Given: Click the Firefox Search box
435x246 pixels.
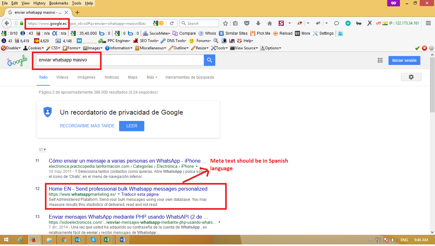Looking at the screenshot, I should coord(199,23).
